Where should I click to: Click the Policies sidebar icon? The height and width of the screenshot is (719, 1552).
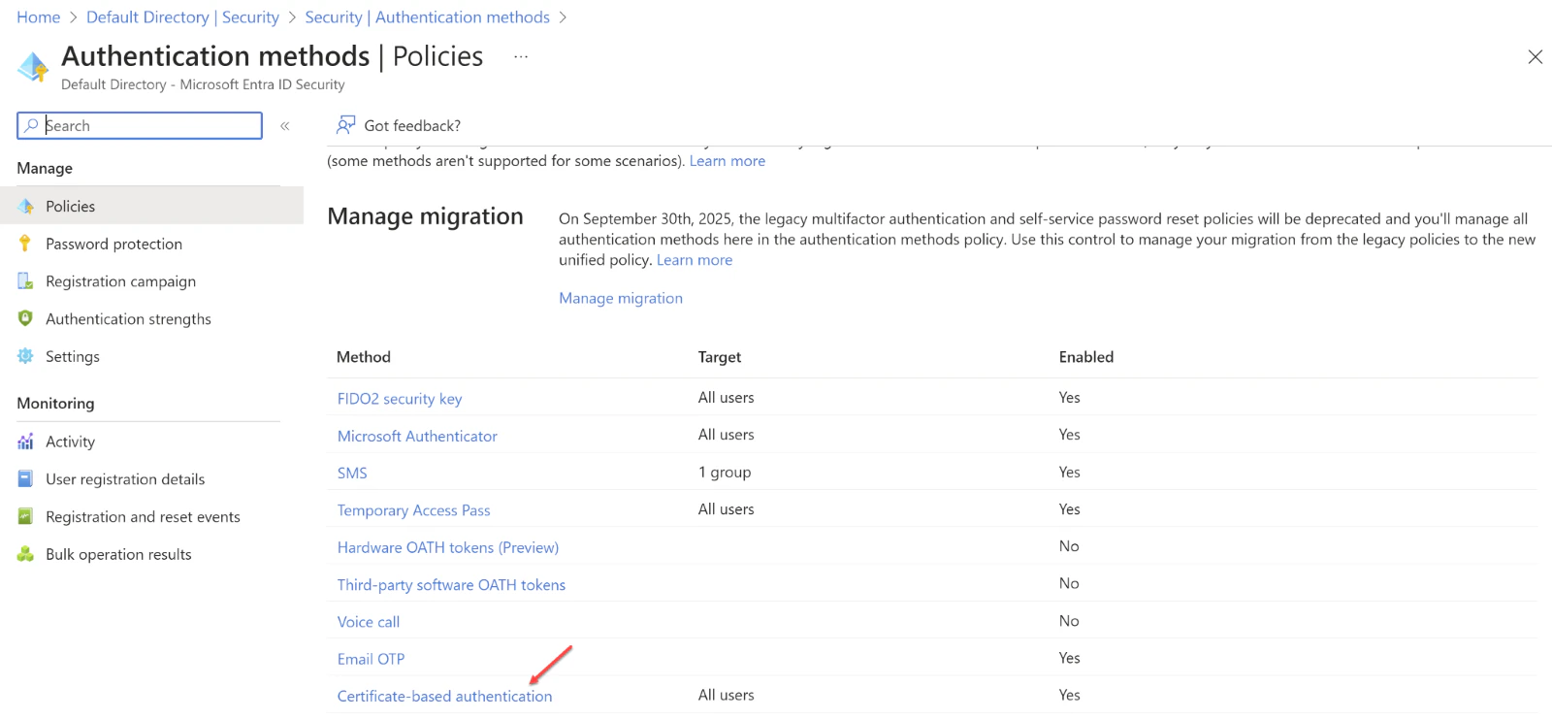pyautogui.click(x=26, y=206)
